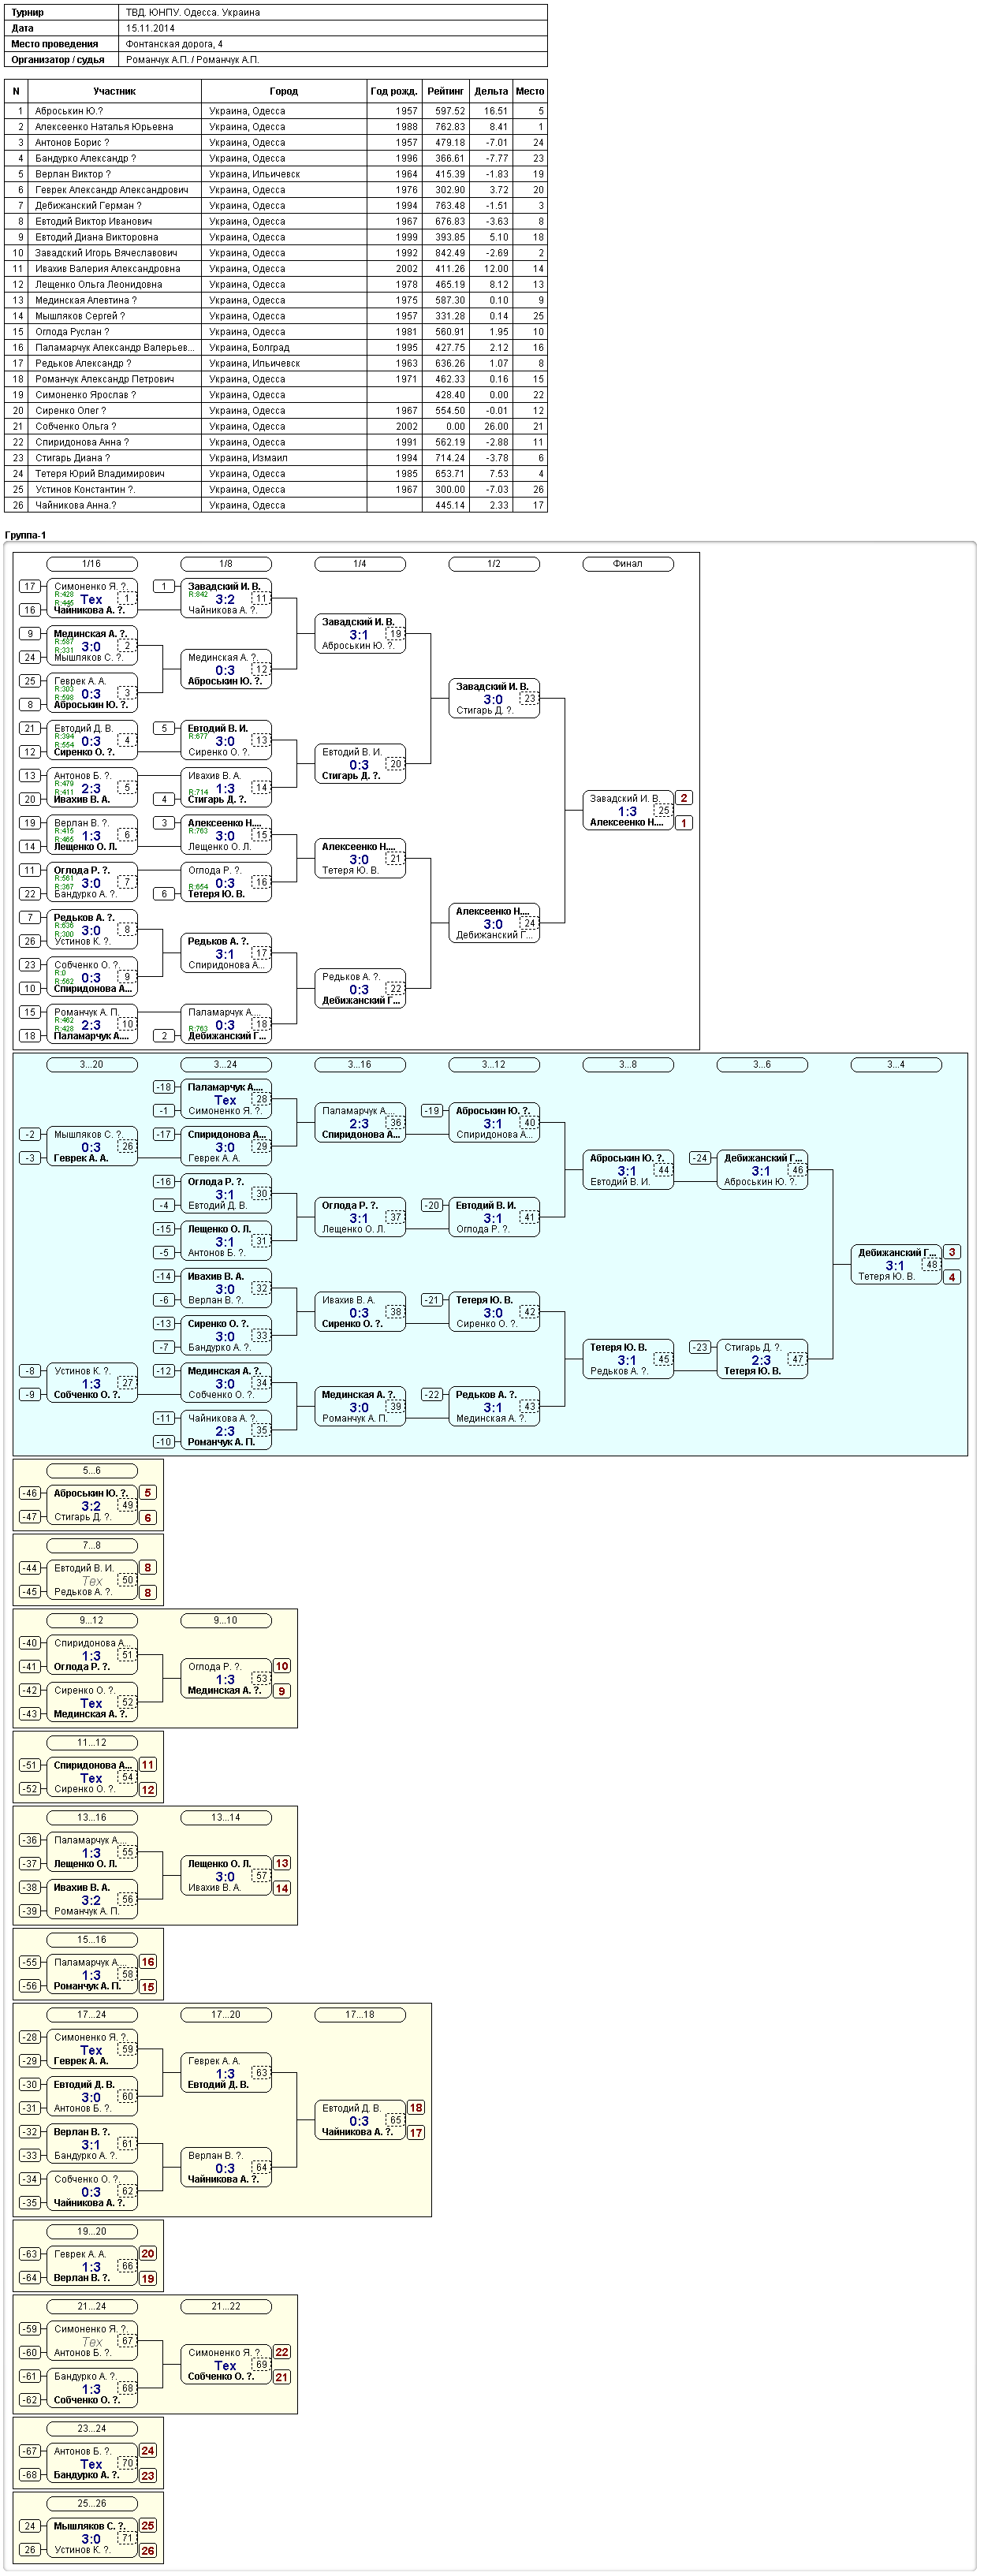Click the '17...20' round header
The height and width of the screenshot is (2576, 984).
[x=226, y=2015]
